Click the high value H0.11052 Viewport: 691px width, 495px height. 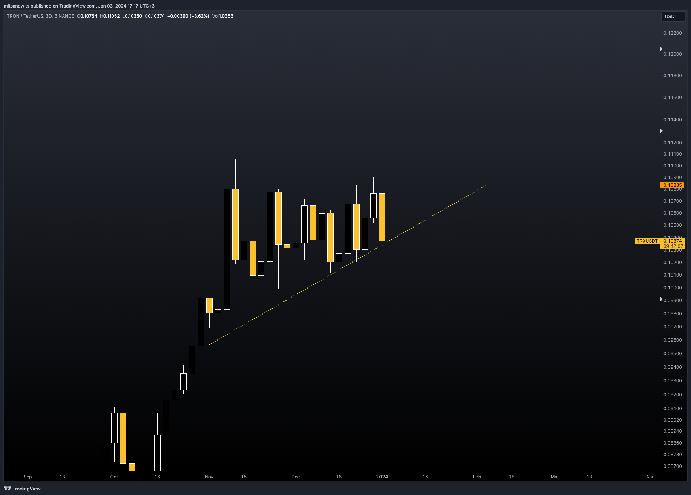tap(110, 16)
